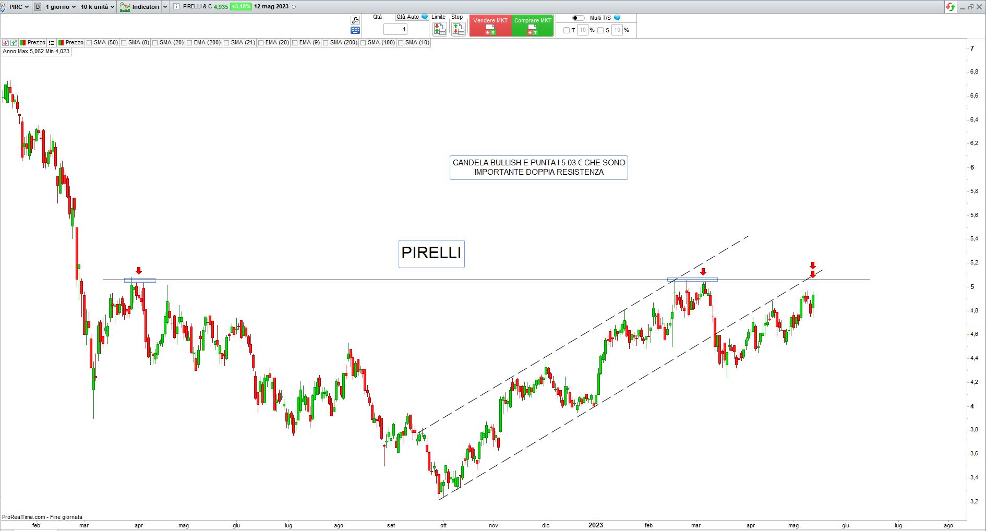The width and height of the screenshot is (986, 531).
Task: Click the Stop order icon
Action: pos(458,29)
